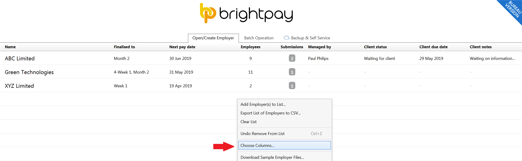The width and height of the screenshot is (522, 161).
Task: Sort by Client notes column header
Action: click(481, 47)
